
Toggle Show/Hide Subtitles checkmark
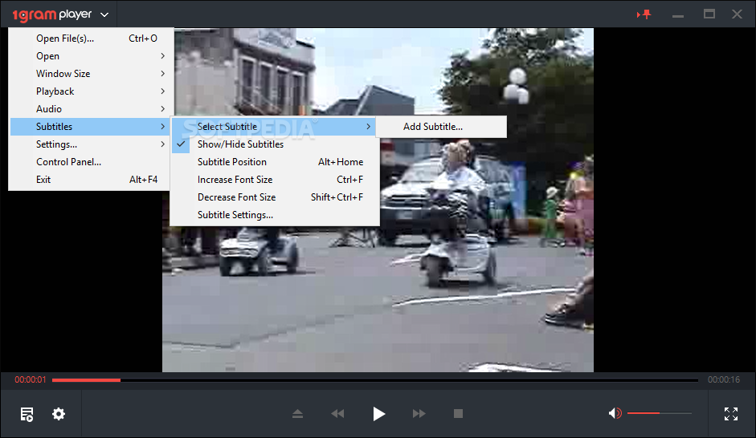pyautogui.click(x=182, y=144)
